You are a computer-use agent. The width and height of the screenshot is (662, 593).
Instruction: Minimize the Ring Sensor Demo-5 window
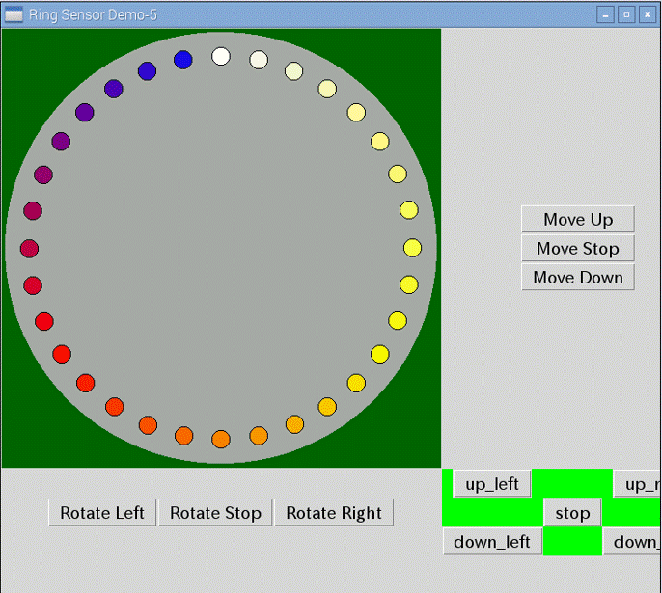click(x=605, y=14)
